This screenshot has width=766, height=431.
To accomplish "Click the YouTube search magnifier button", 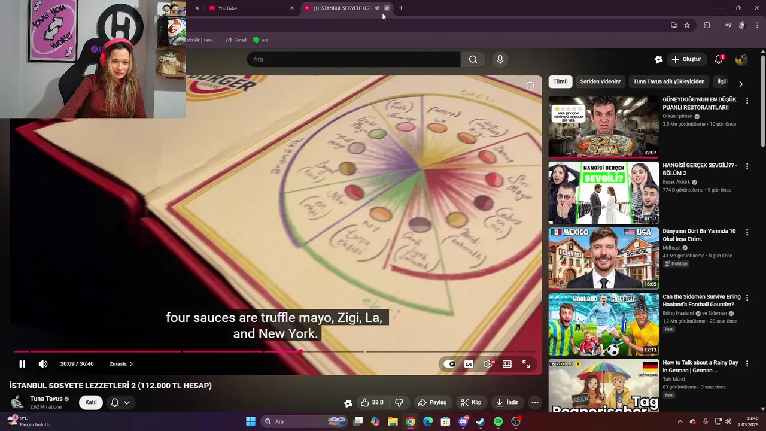I will pyautogui.click(x=473, y=59).
